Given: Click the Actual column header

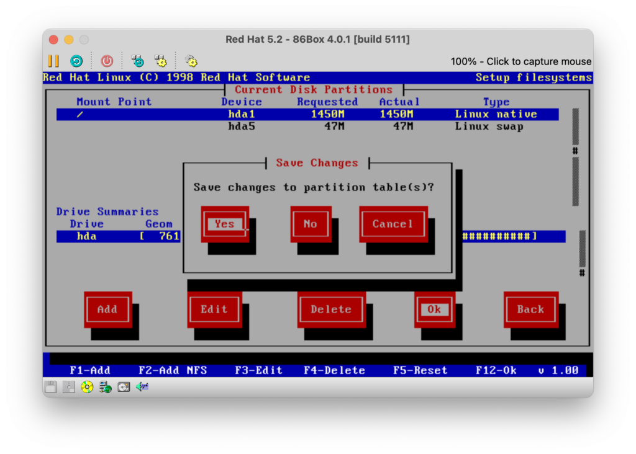Looking at the screenshot, I should click(x=399, y=102).
